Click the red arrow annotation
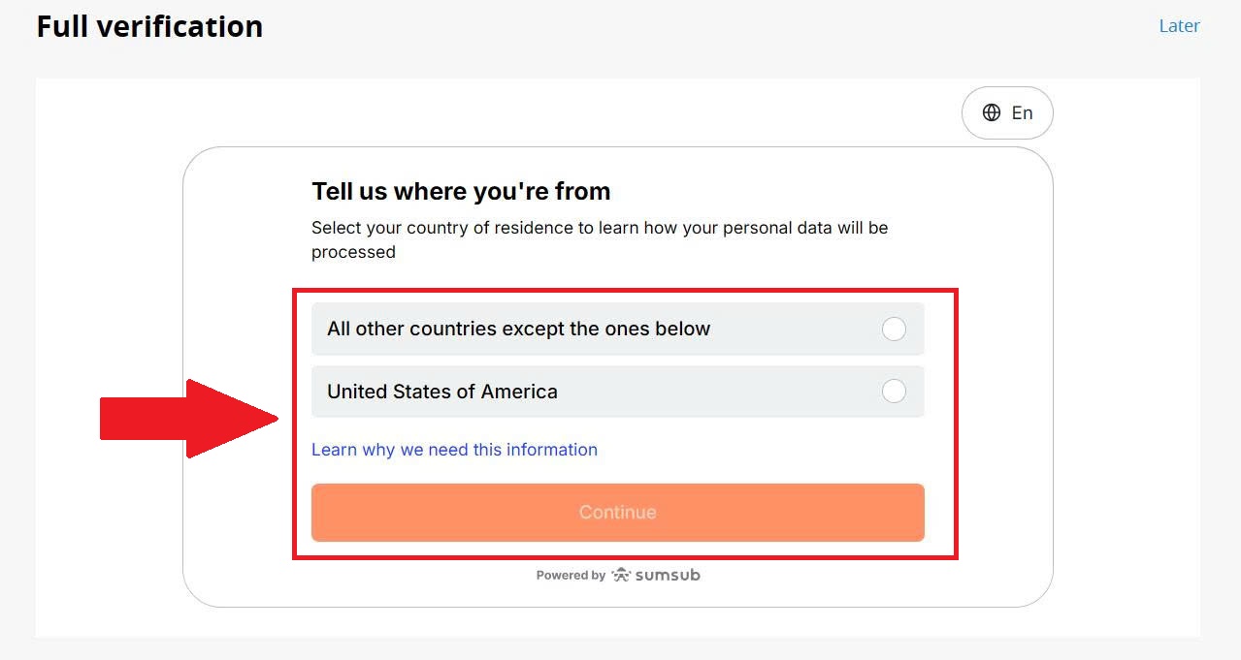Screen dimensions: 1241x660 pos(184,418)
